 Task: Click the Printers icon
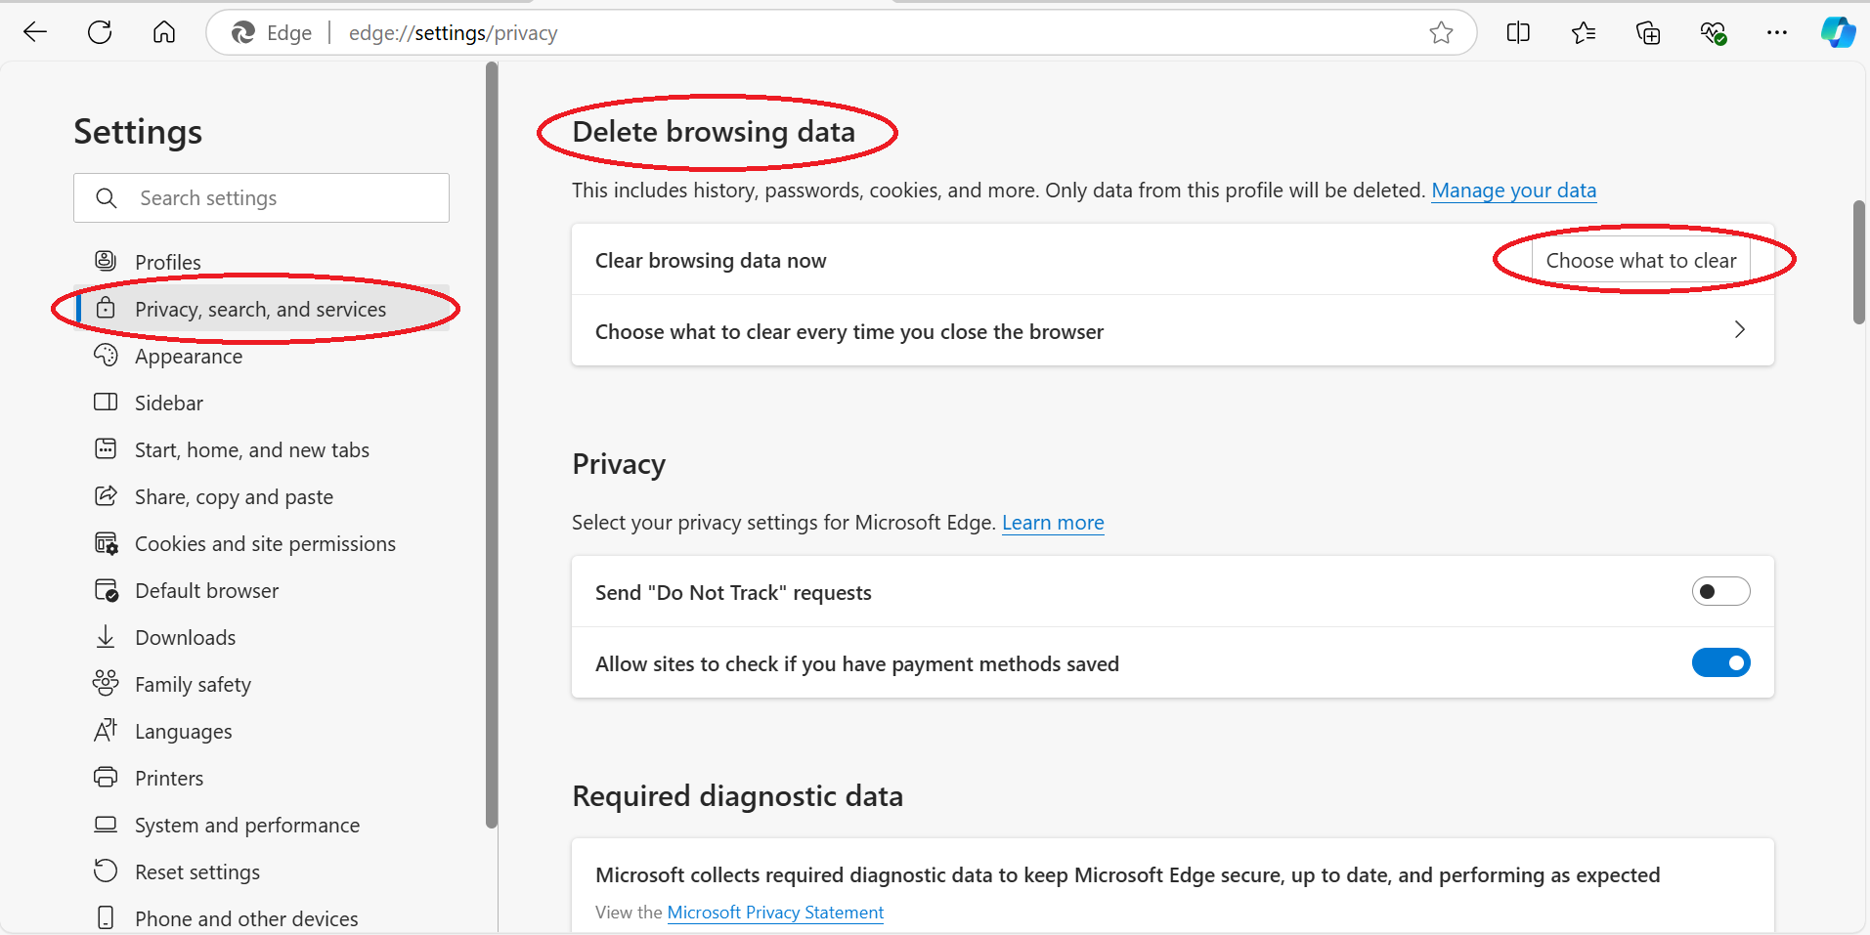point(106,777)
